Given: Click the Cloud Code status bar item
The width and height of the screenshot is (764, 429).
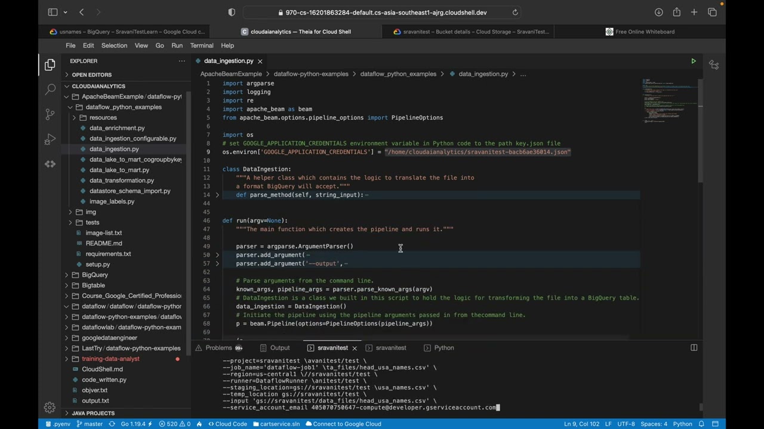Looking at the screenshot, I should click(227, 424).
